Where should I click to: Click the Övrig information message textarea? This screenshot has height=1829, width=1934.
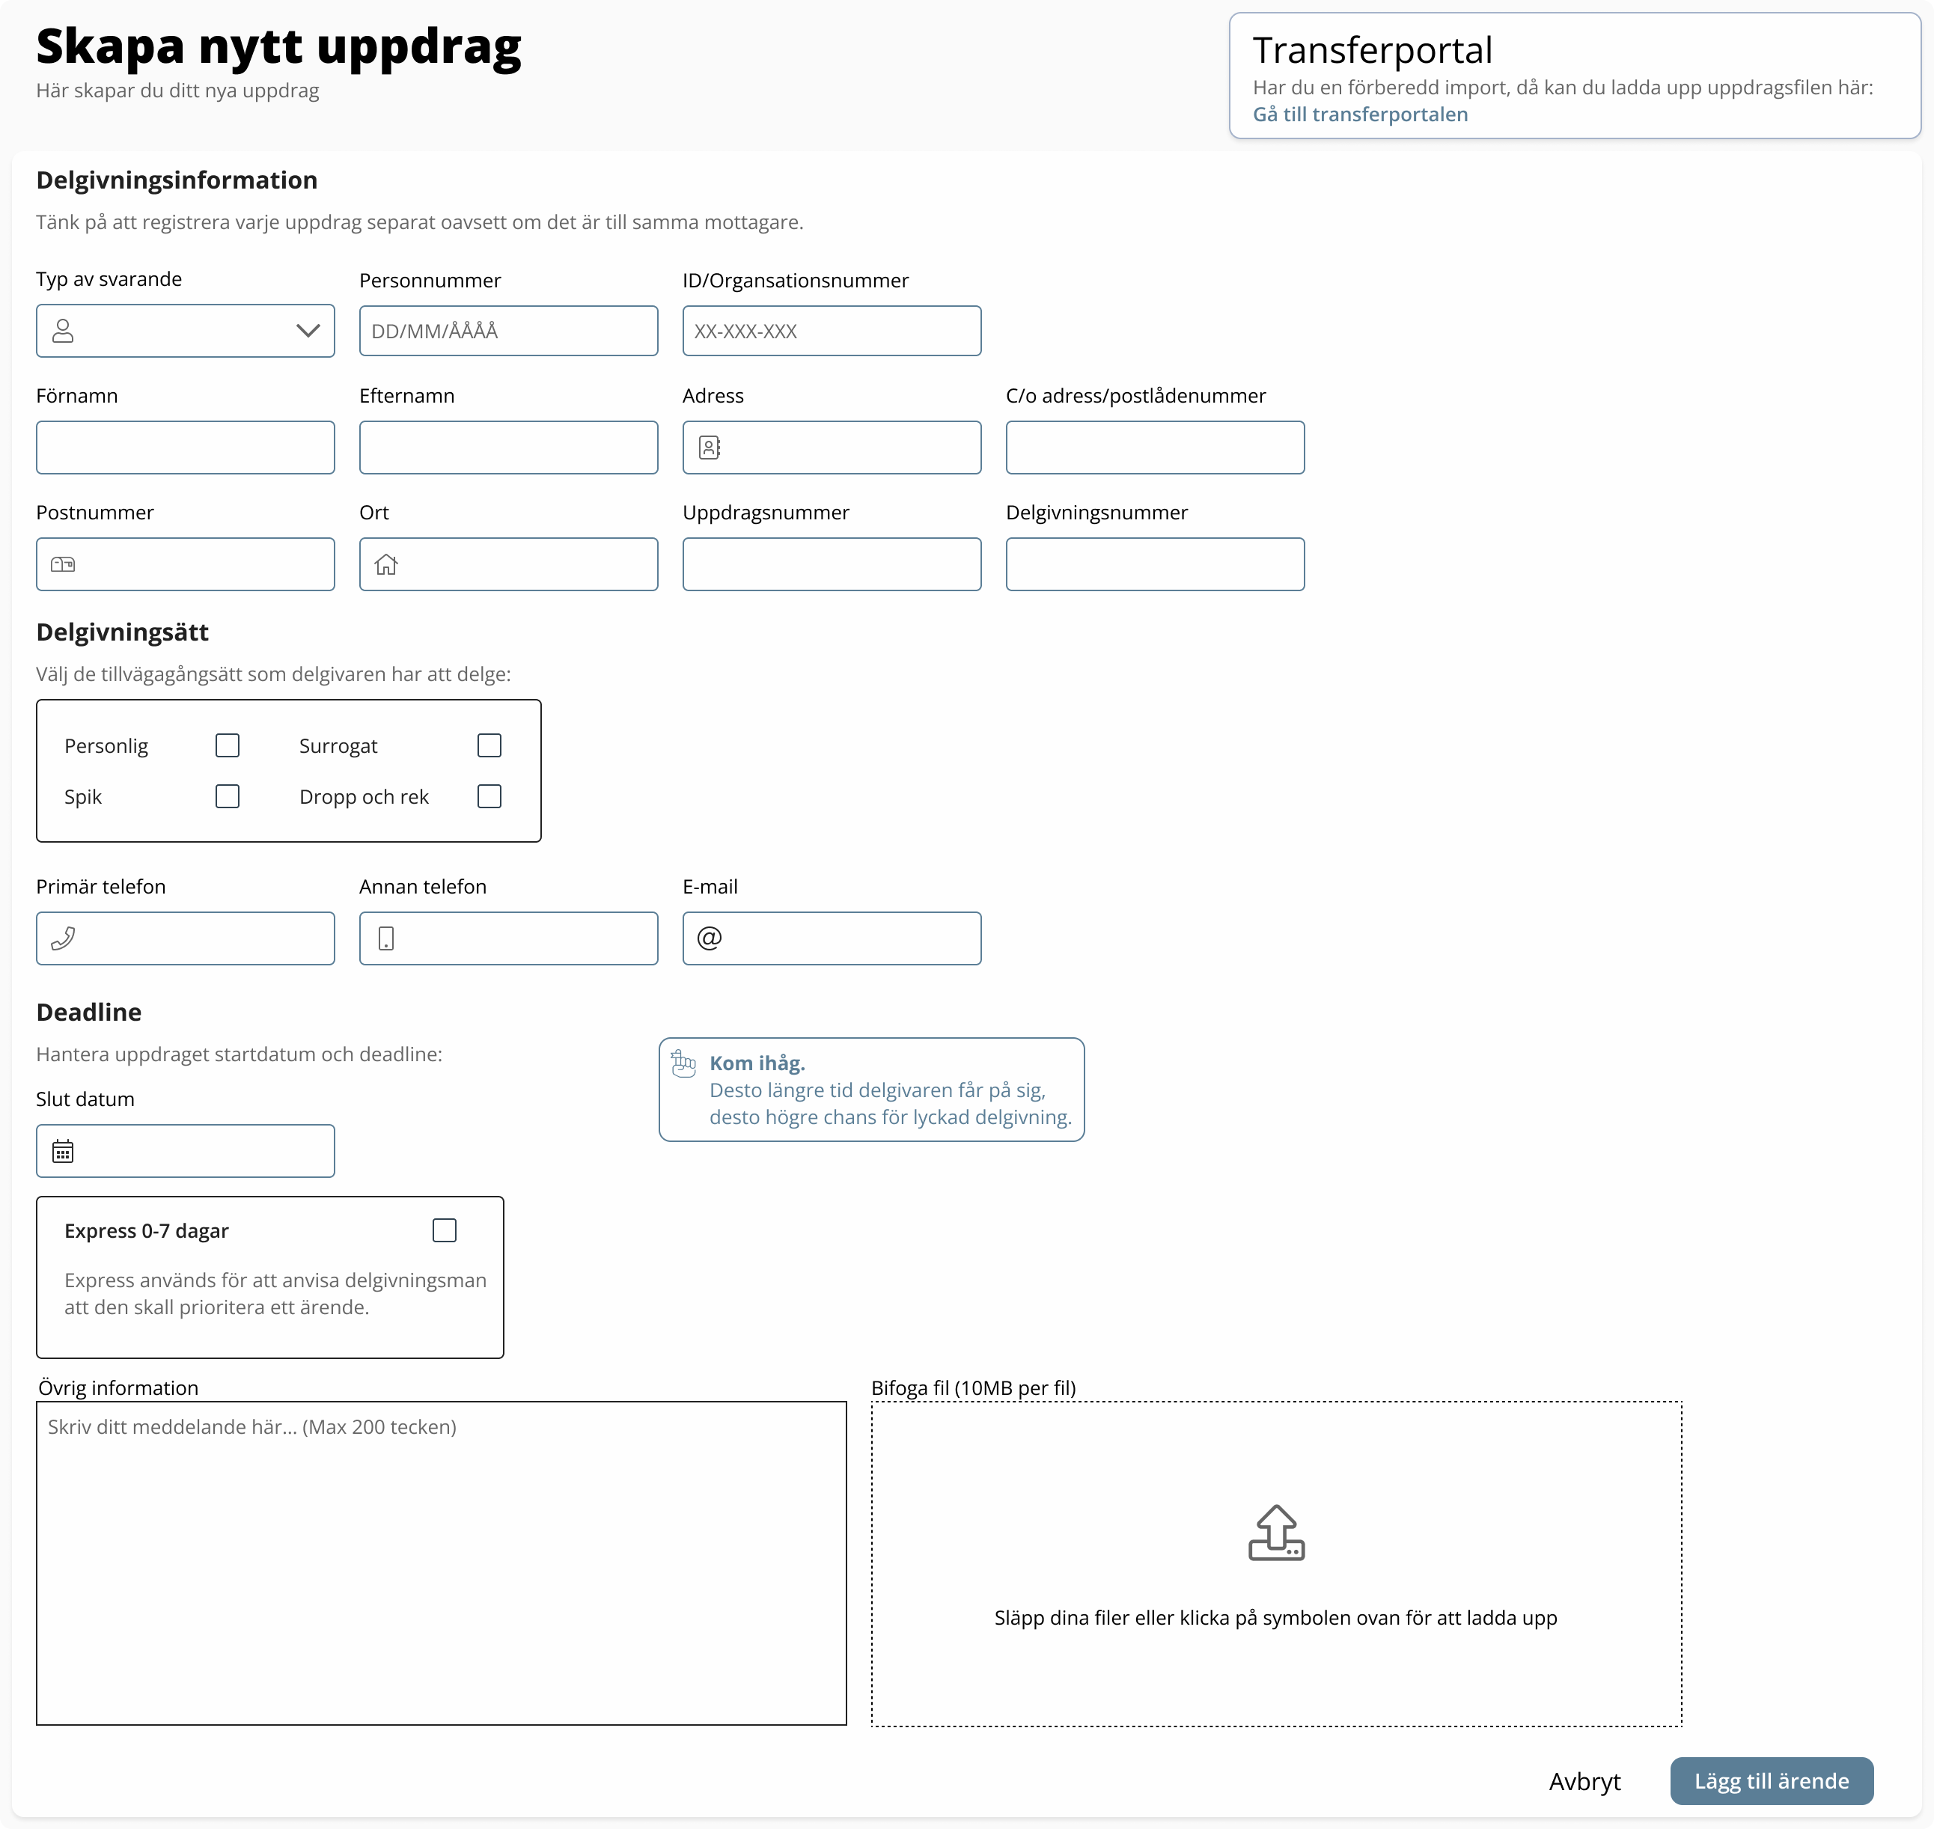[441, 1563]
